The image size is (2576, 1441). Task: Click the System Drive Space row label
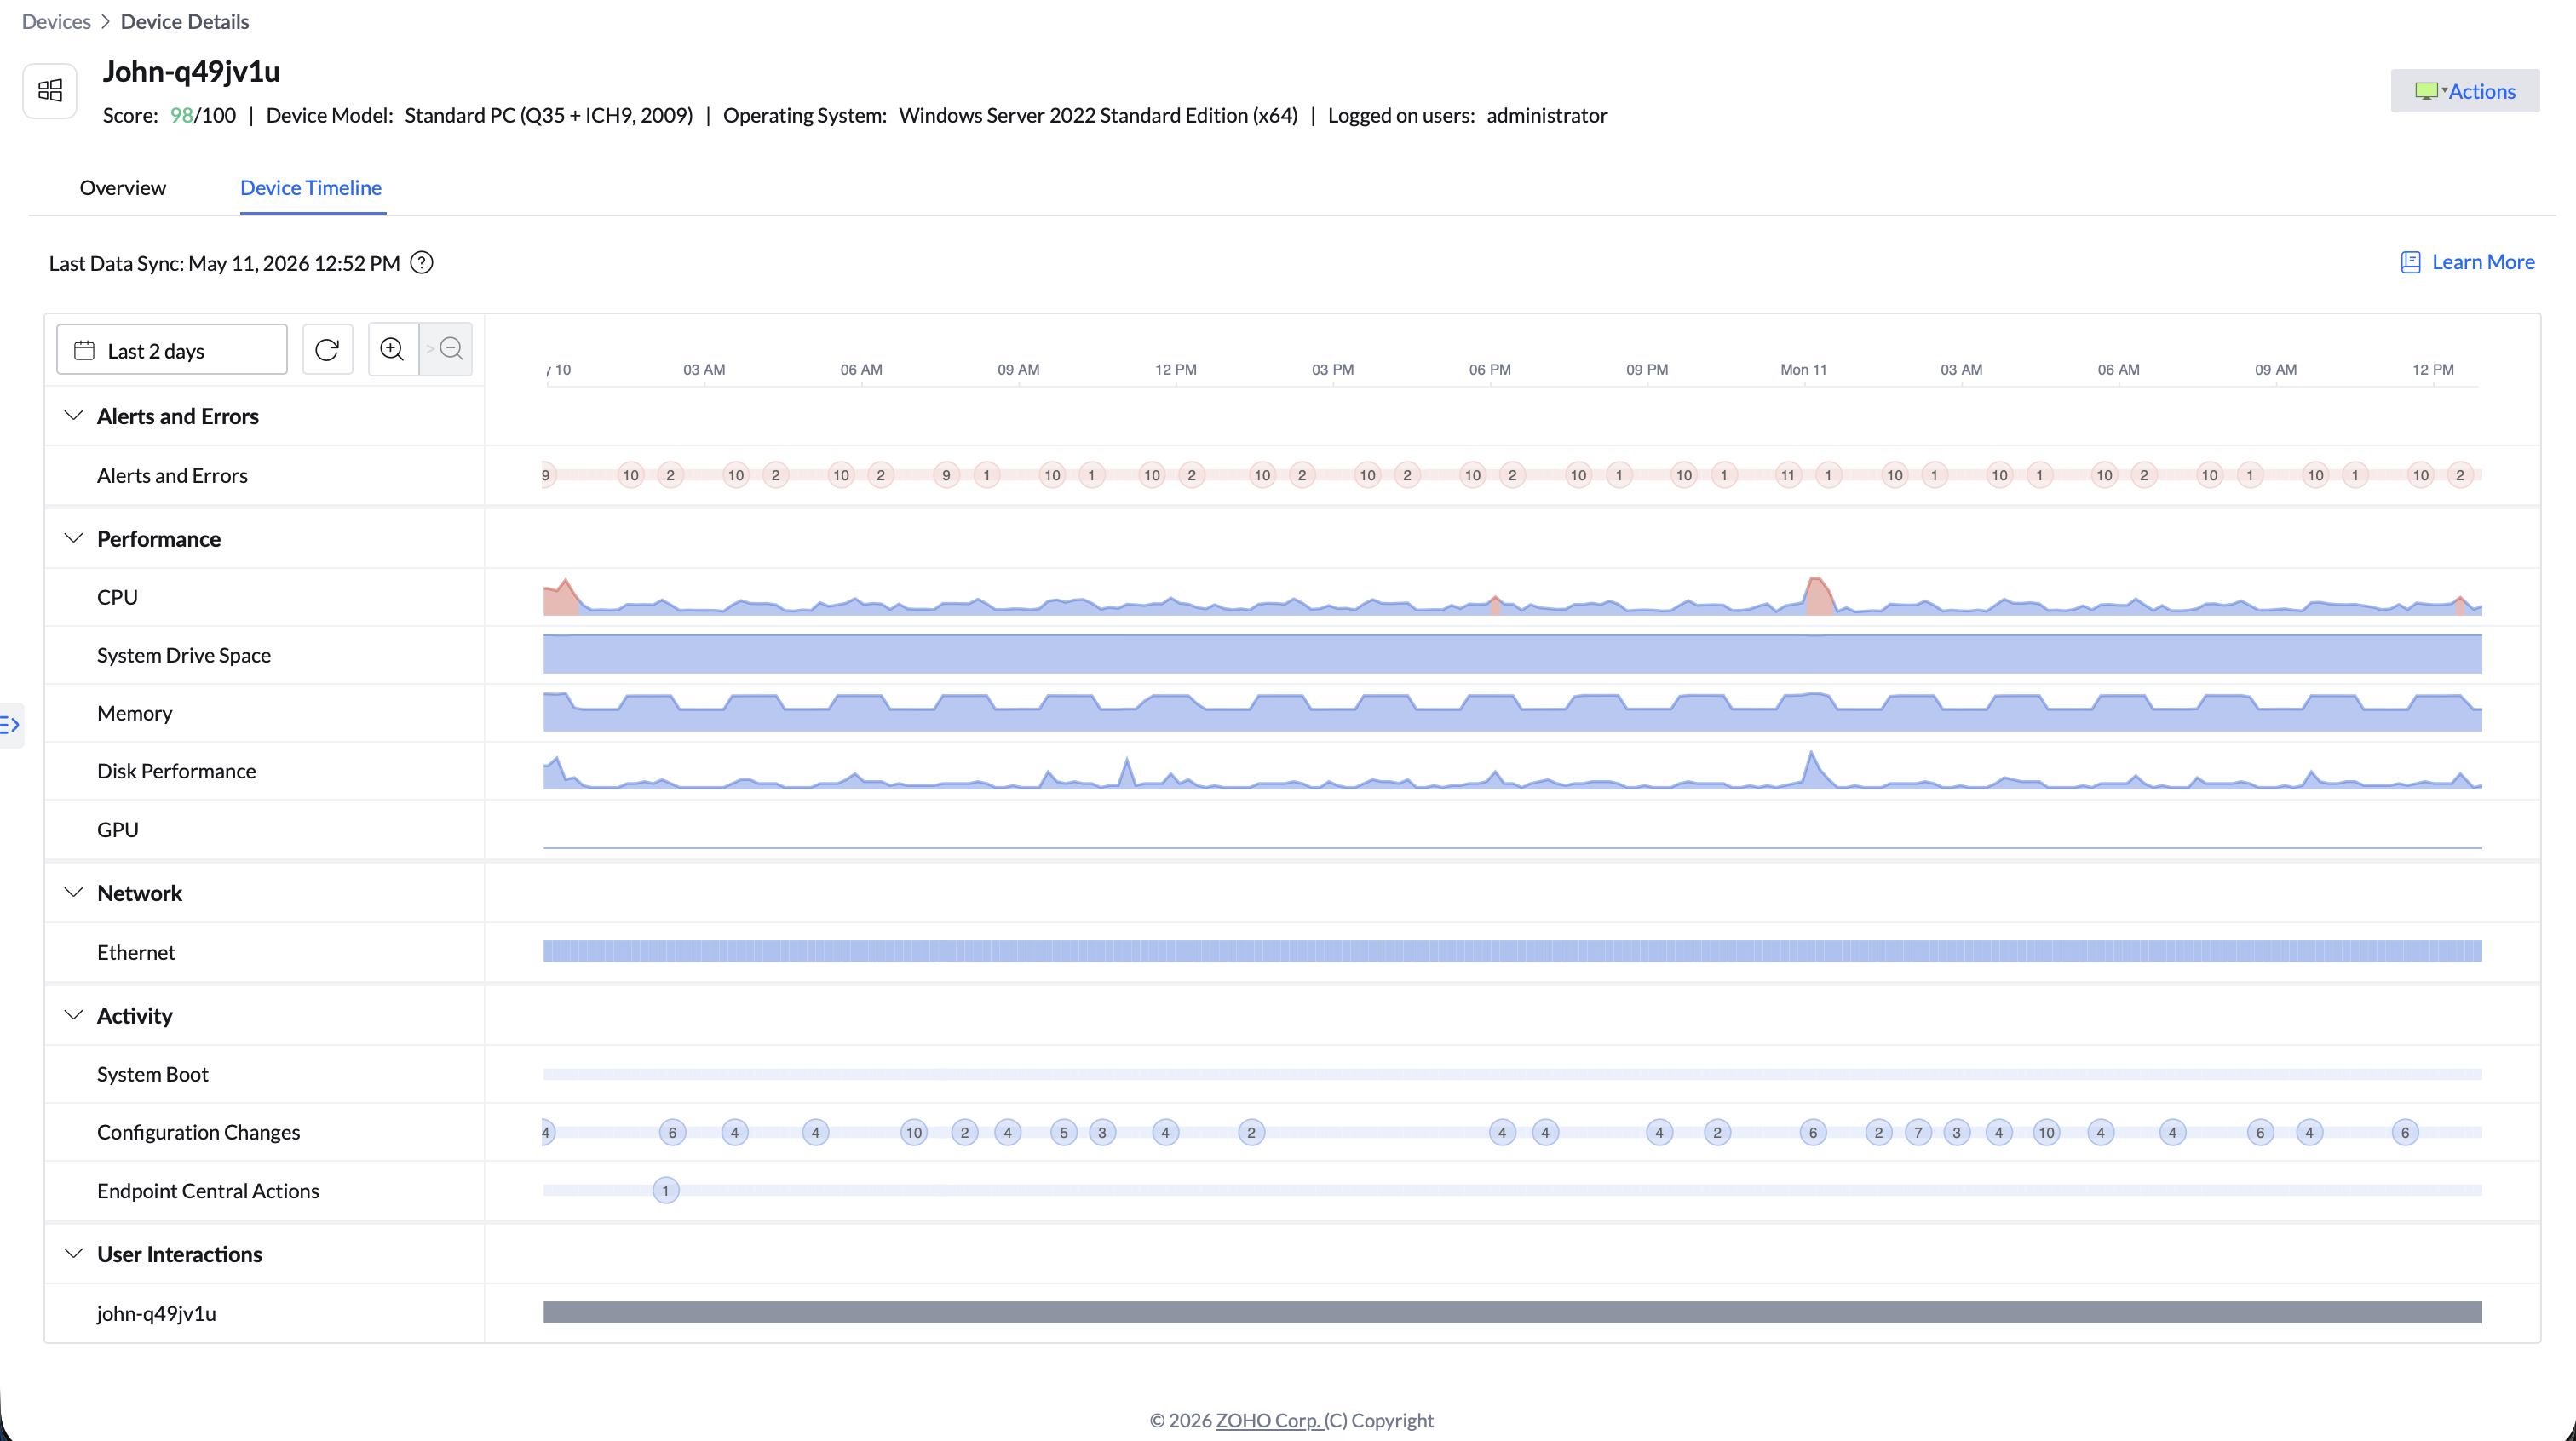coord(184,655)
